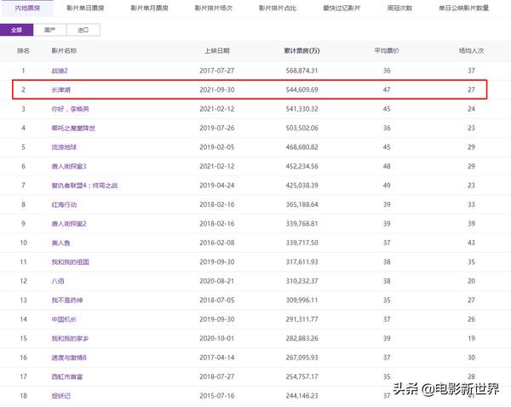The image size is (511, 407).
Task: Click the release date 2016-02-08
Action: 216,243
